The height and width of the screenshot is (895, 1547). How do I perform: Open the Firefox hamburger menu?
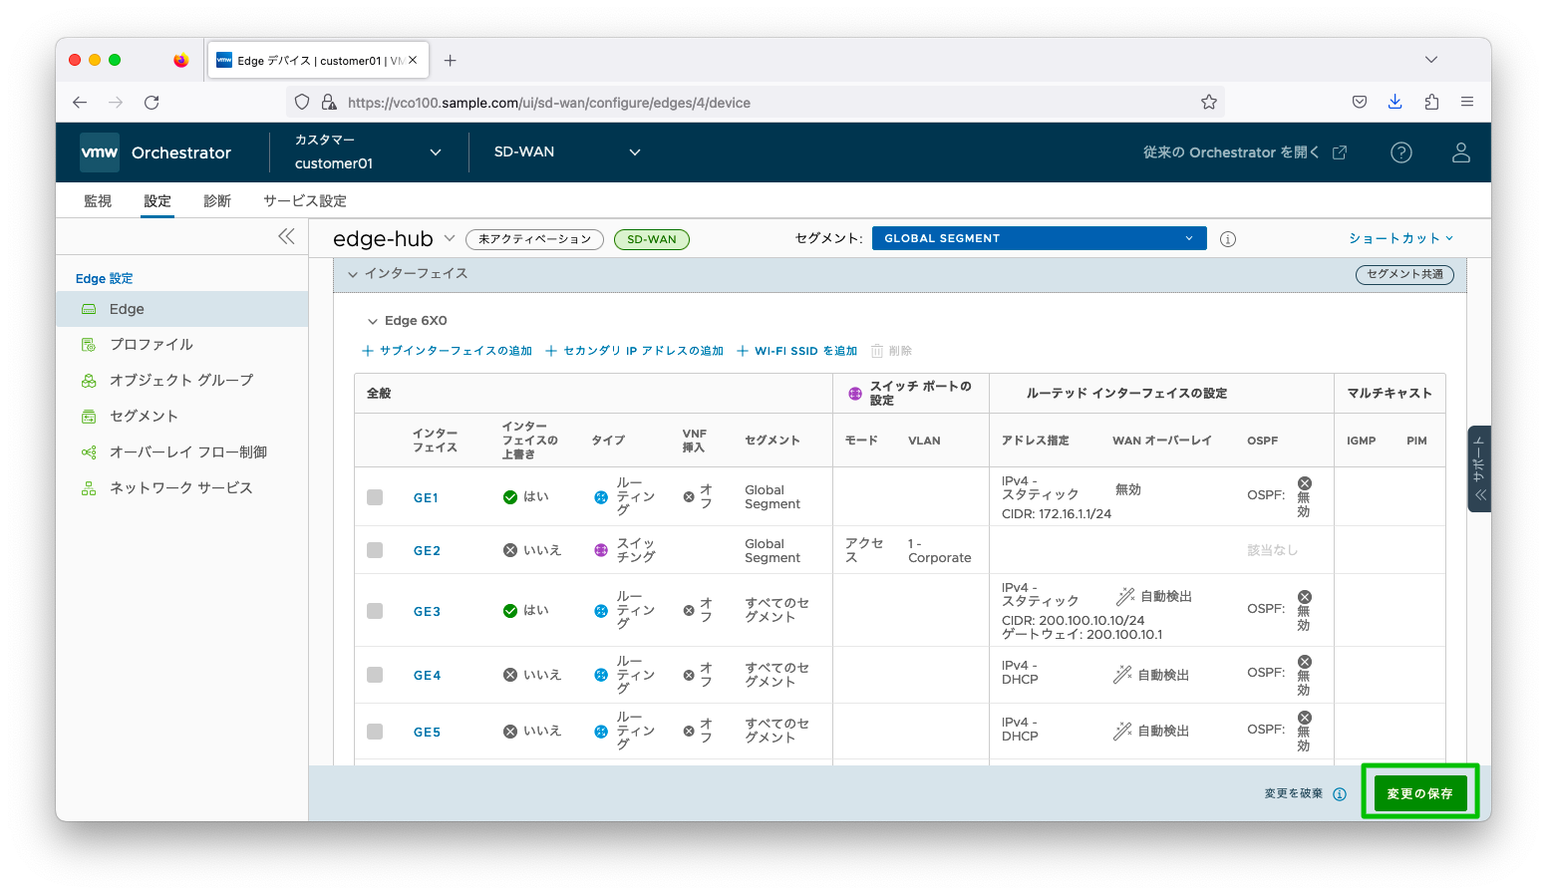tap(1467, 102)
